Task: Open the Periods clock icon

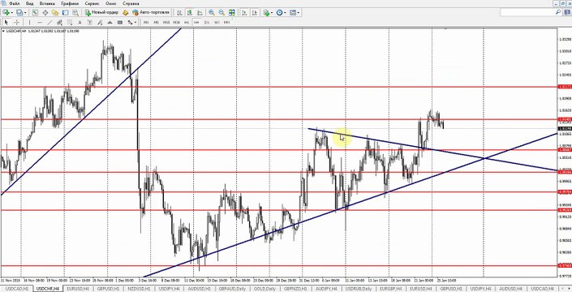Action: coord(279,13)
